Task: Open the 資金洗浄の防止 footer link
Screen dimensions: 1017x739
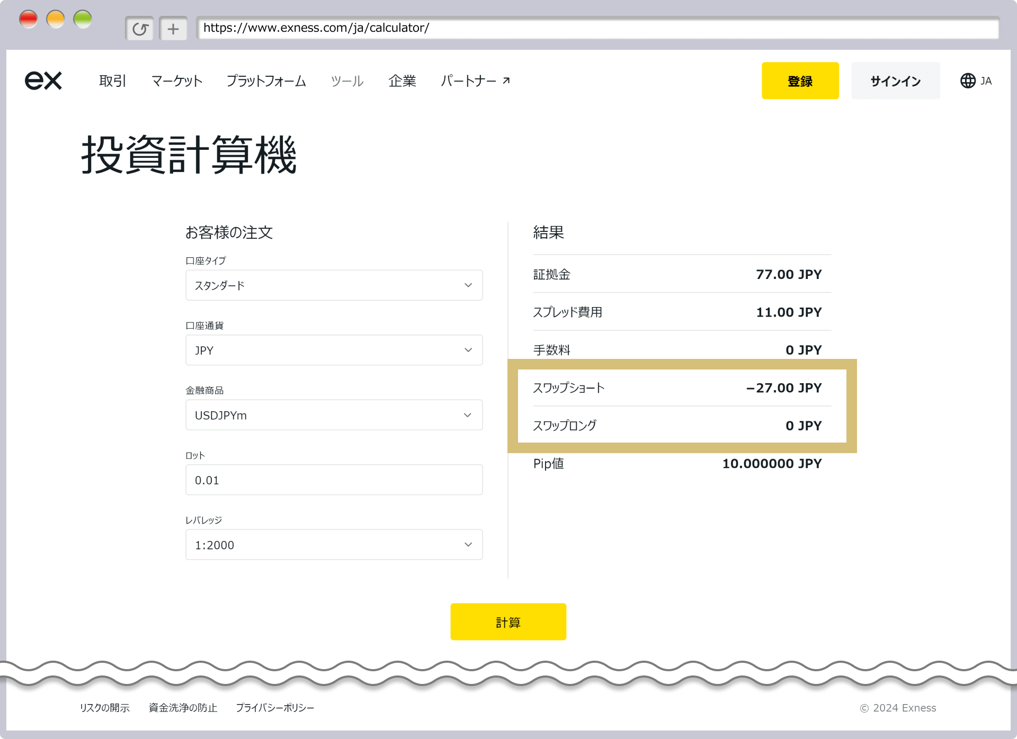Action: coord(183,708)
